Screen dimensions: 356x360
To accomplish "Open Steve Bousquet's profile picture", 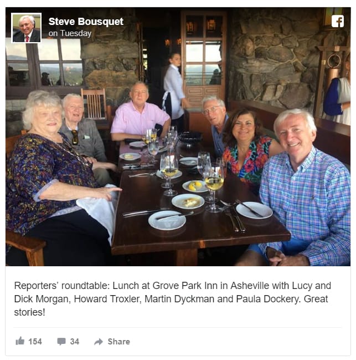I will [x=27, y=28].
